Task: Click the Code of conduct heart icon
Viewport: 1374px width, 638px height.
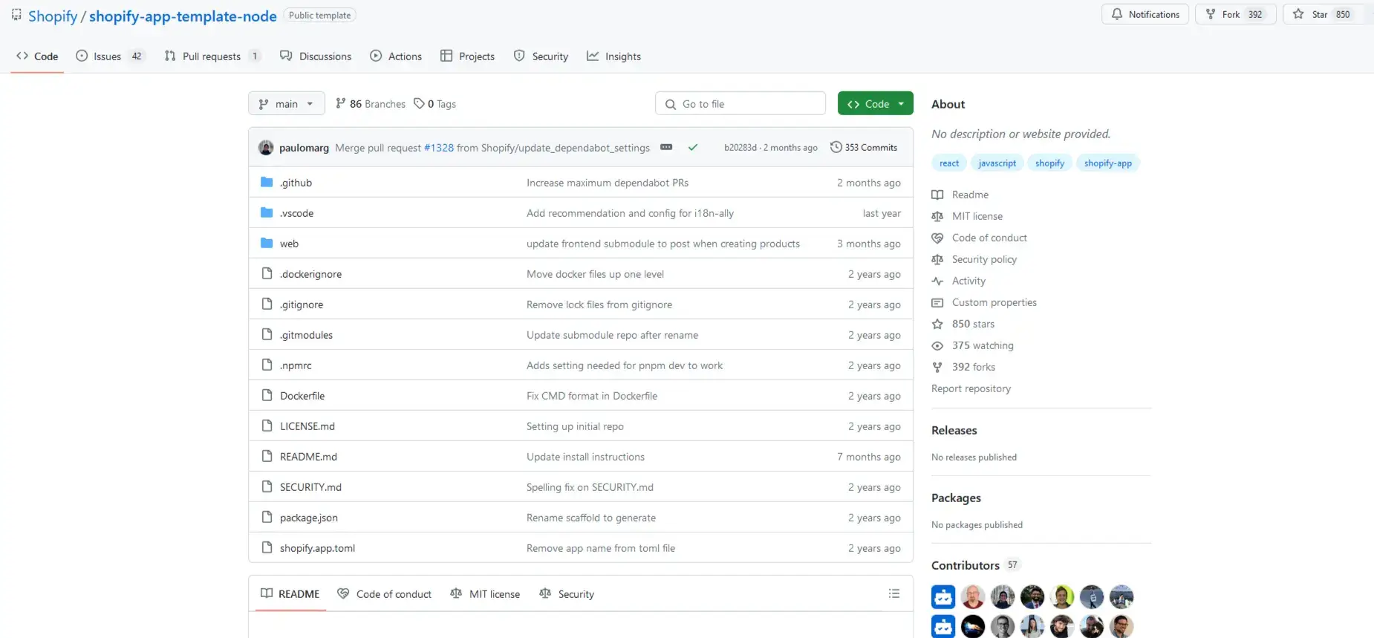Action: (x=937, y=238)
